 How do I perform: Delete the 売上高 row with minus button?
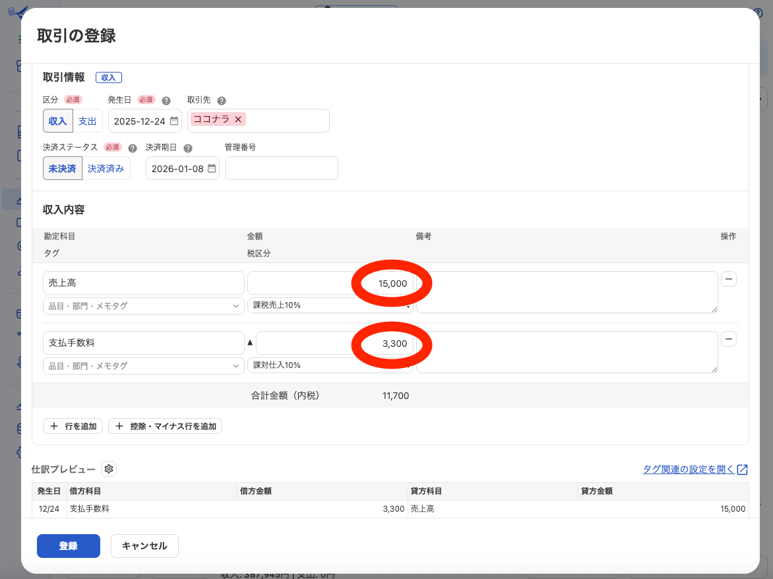click(729, 280)
